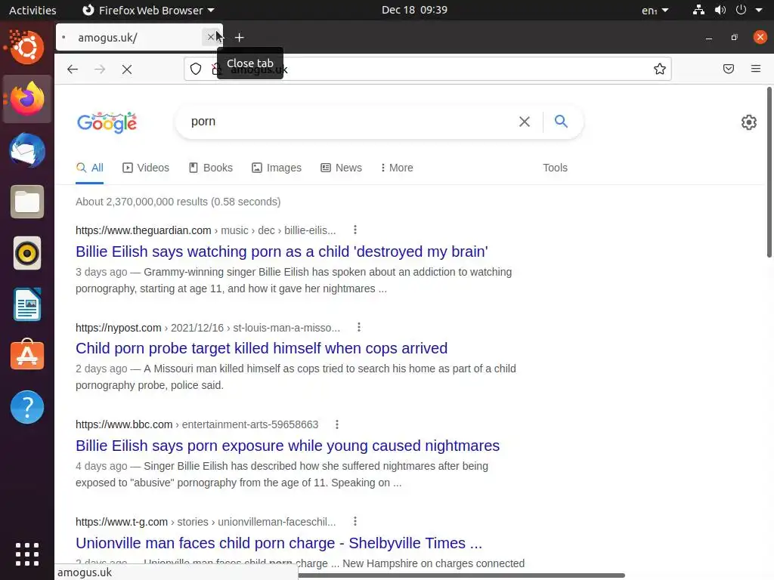This screenshot has height=580, width=774.
Task: Expand the More search filters menu
Action: pyautogui.click(x=398, y=168)
